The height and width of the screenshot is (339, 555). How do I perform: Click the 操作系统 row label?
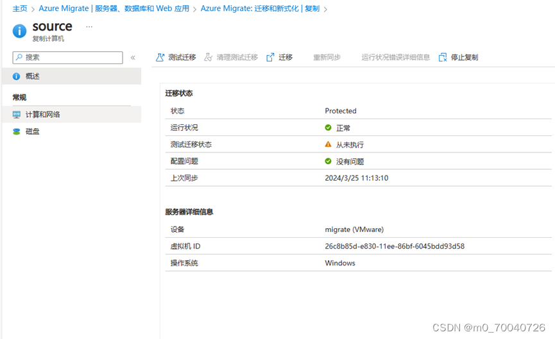[x=184, y=263]
